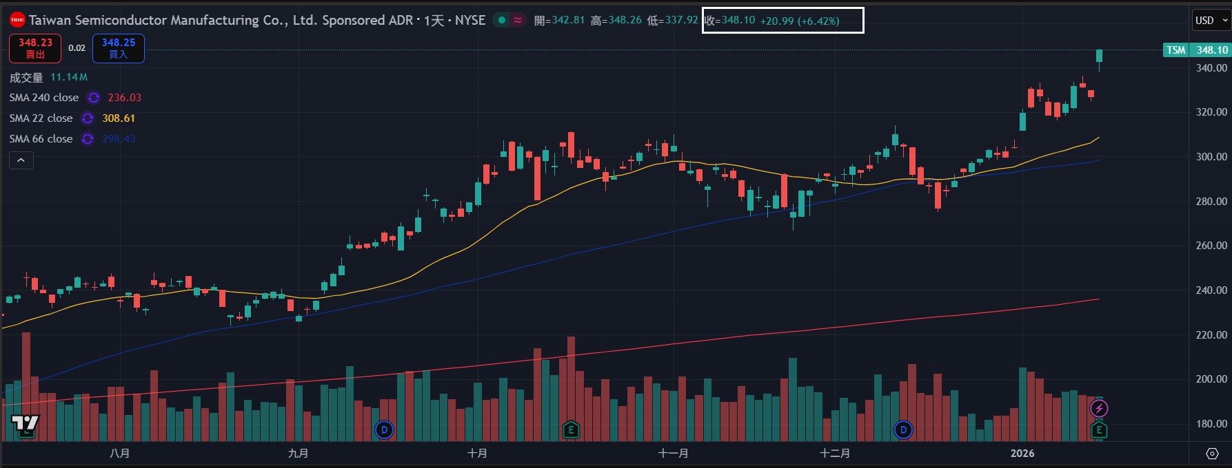Open chart settings gear on axis corner
Image resolution: width=1232 pixels, height=468 pixels.
(1212, 453)
